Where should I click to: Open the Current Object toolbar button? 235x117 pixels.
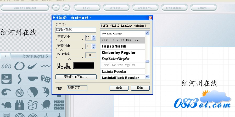click(x=25, y=8)
